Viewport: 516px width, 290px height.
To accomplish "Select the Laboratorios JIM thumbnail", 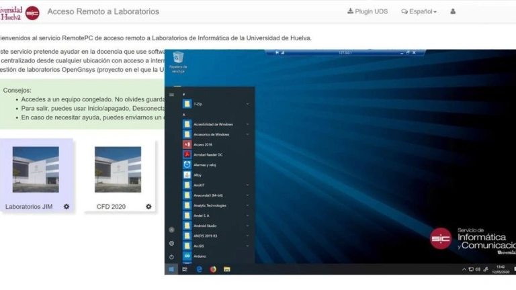I will click(x=36, y=169).
